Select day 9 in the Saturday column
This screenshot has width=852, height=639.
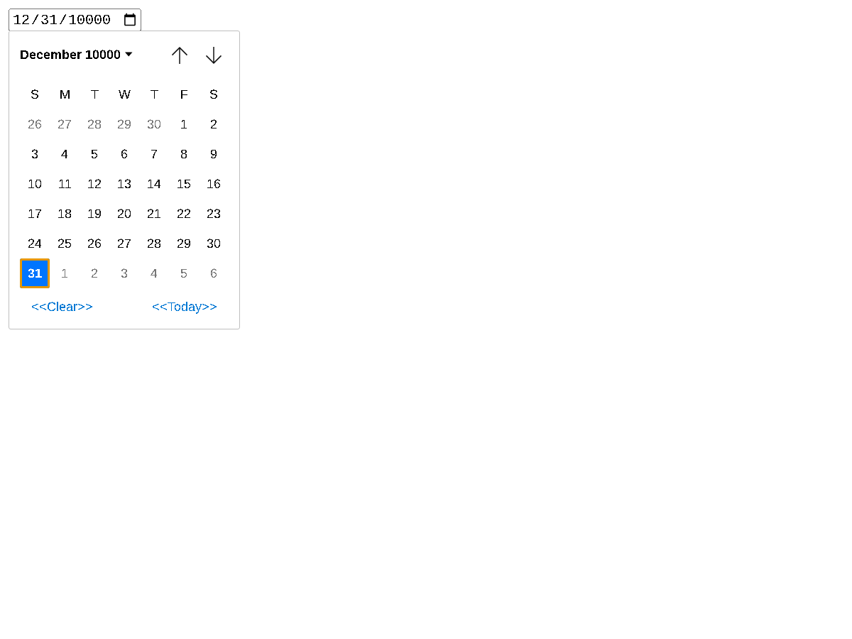[214, 154]
